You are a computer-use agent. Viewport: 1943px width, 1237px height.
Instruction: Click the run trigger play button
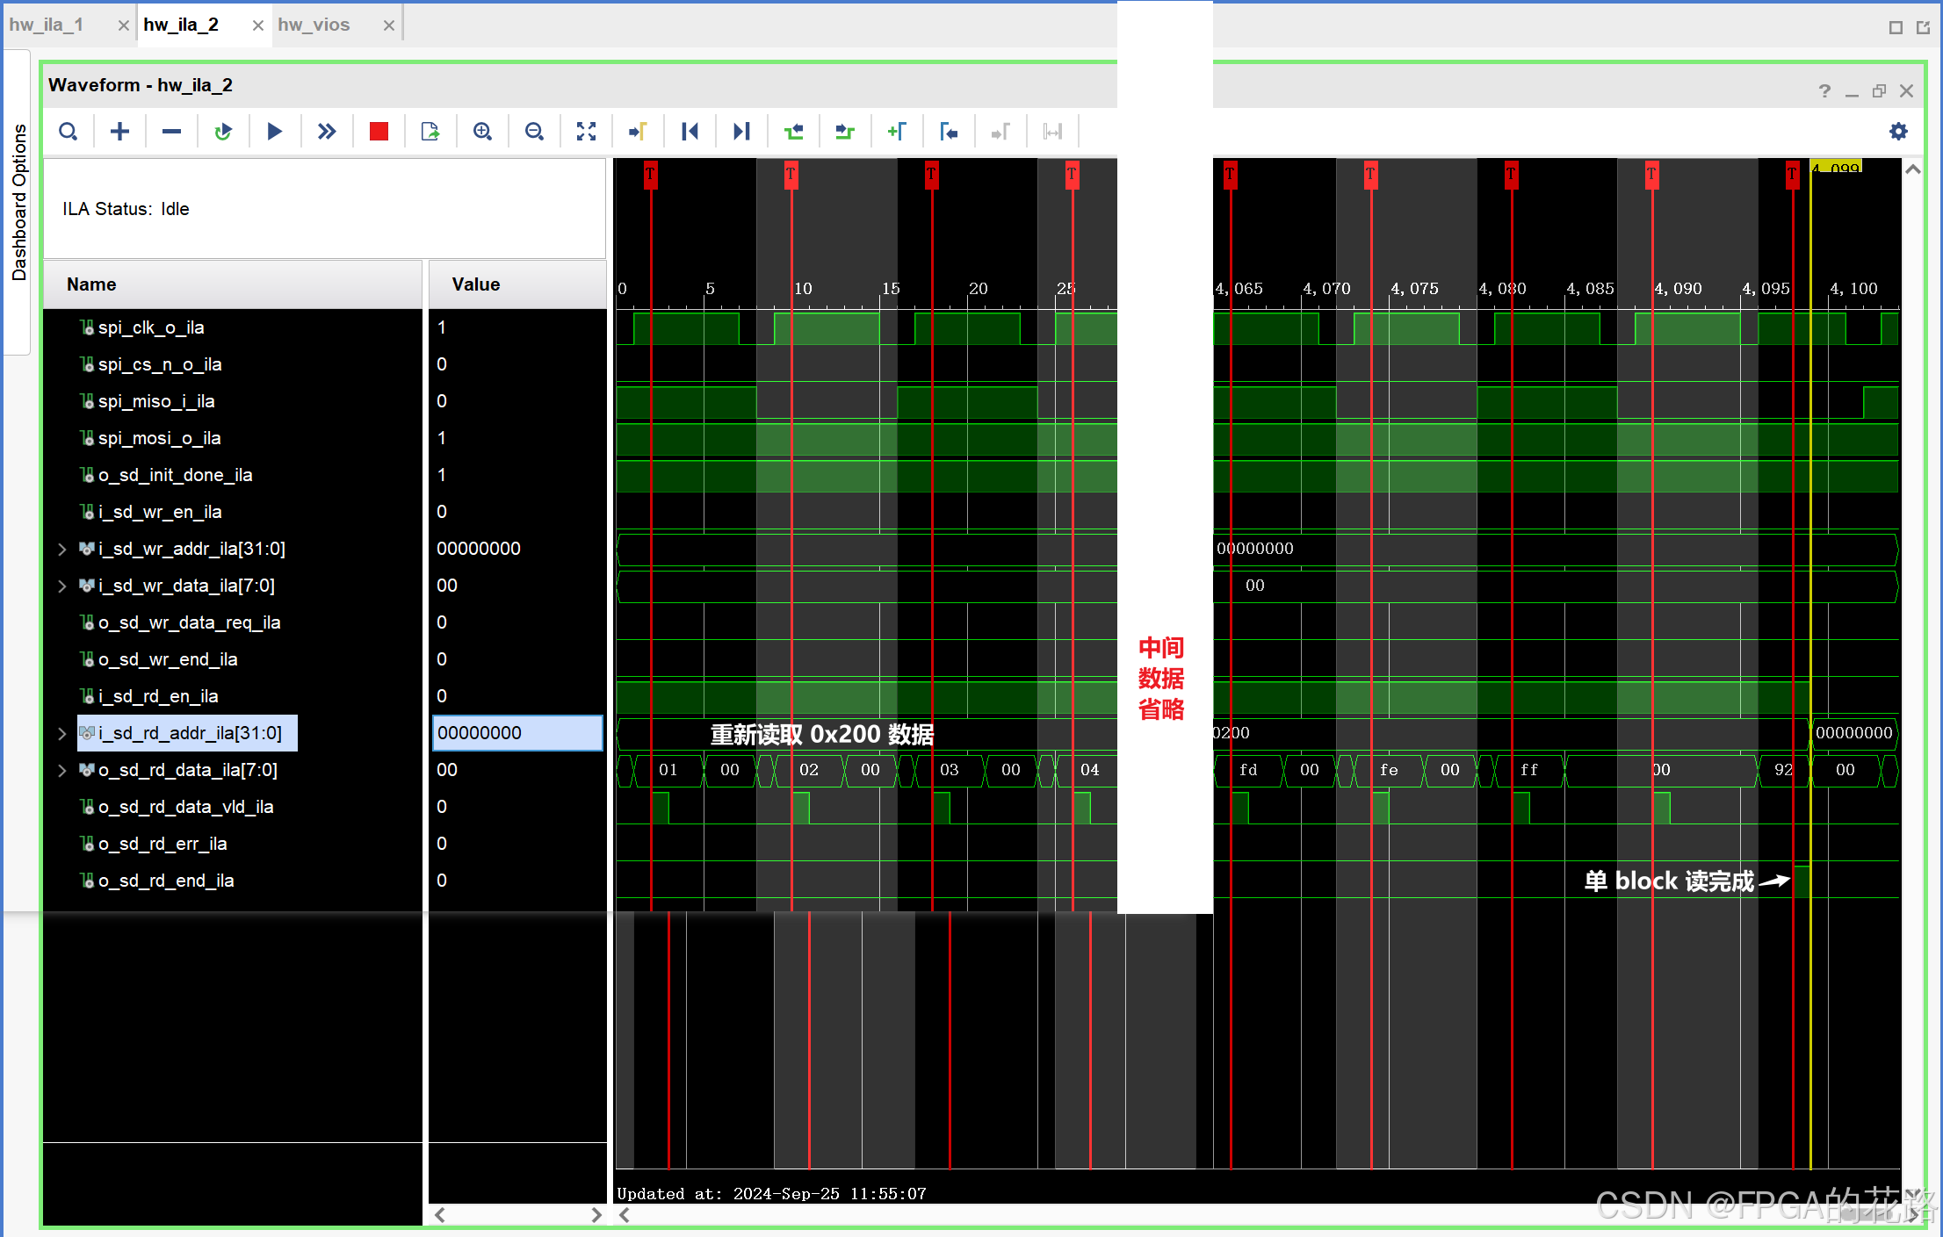coord(274,132)
